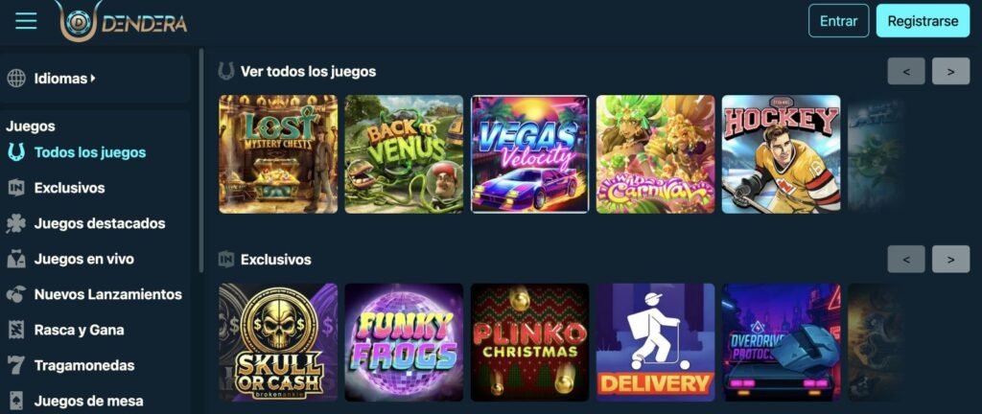Screen dimensions: 982x414
Task: Click the sidebar vertical scrollbar
Action: [x=201, y=161]
